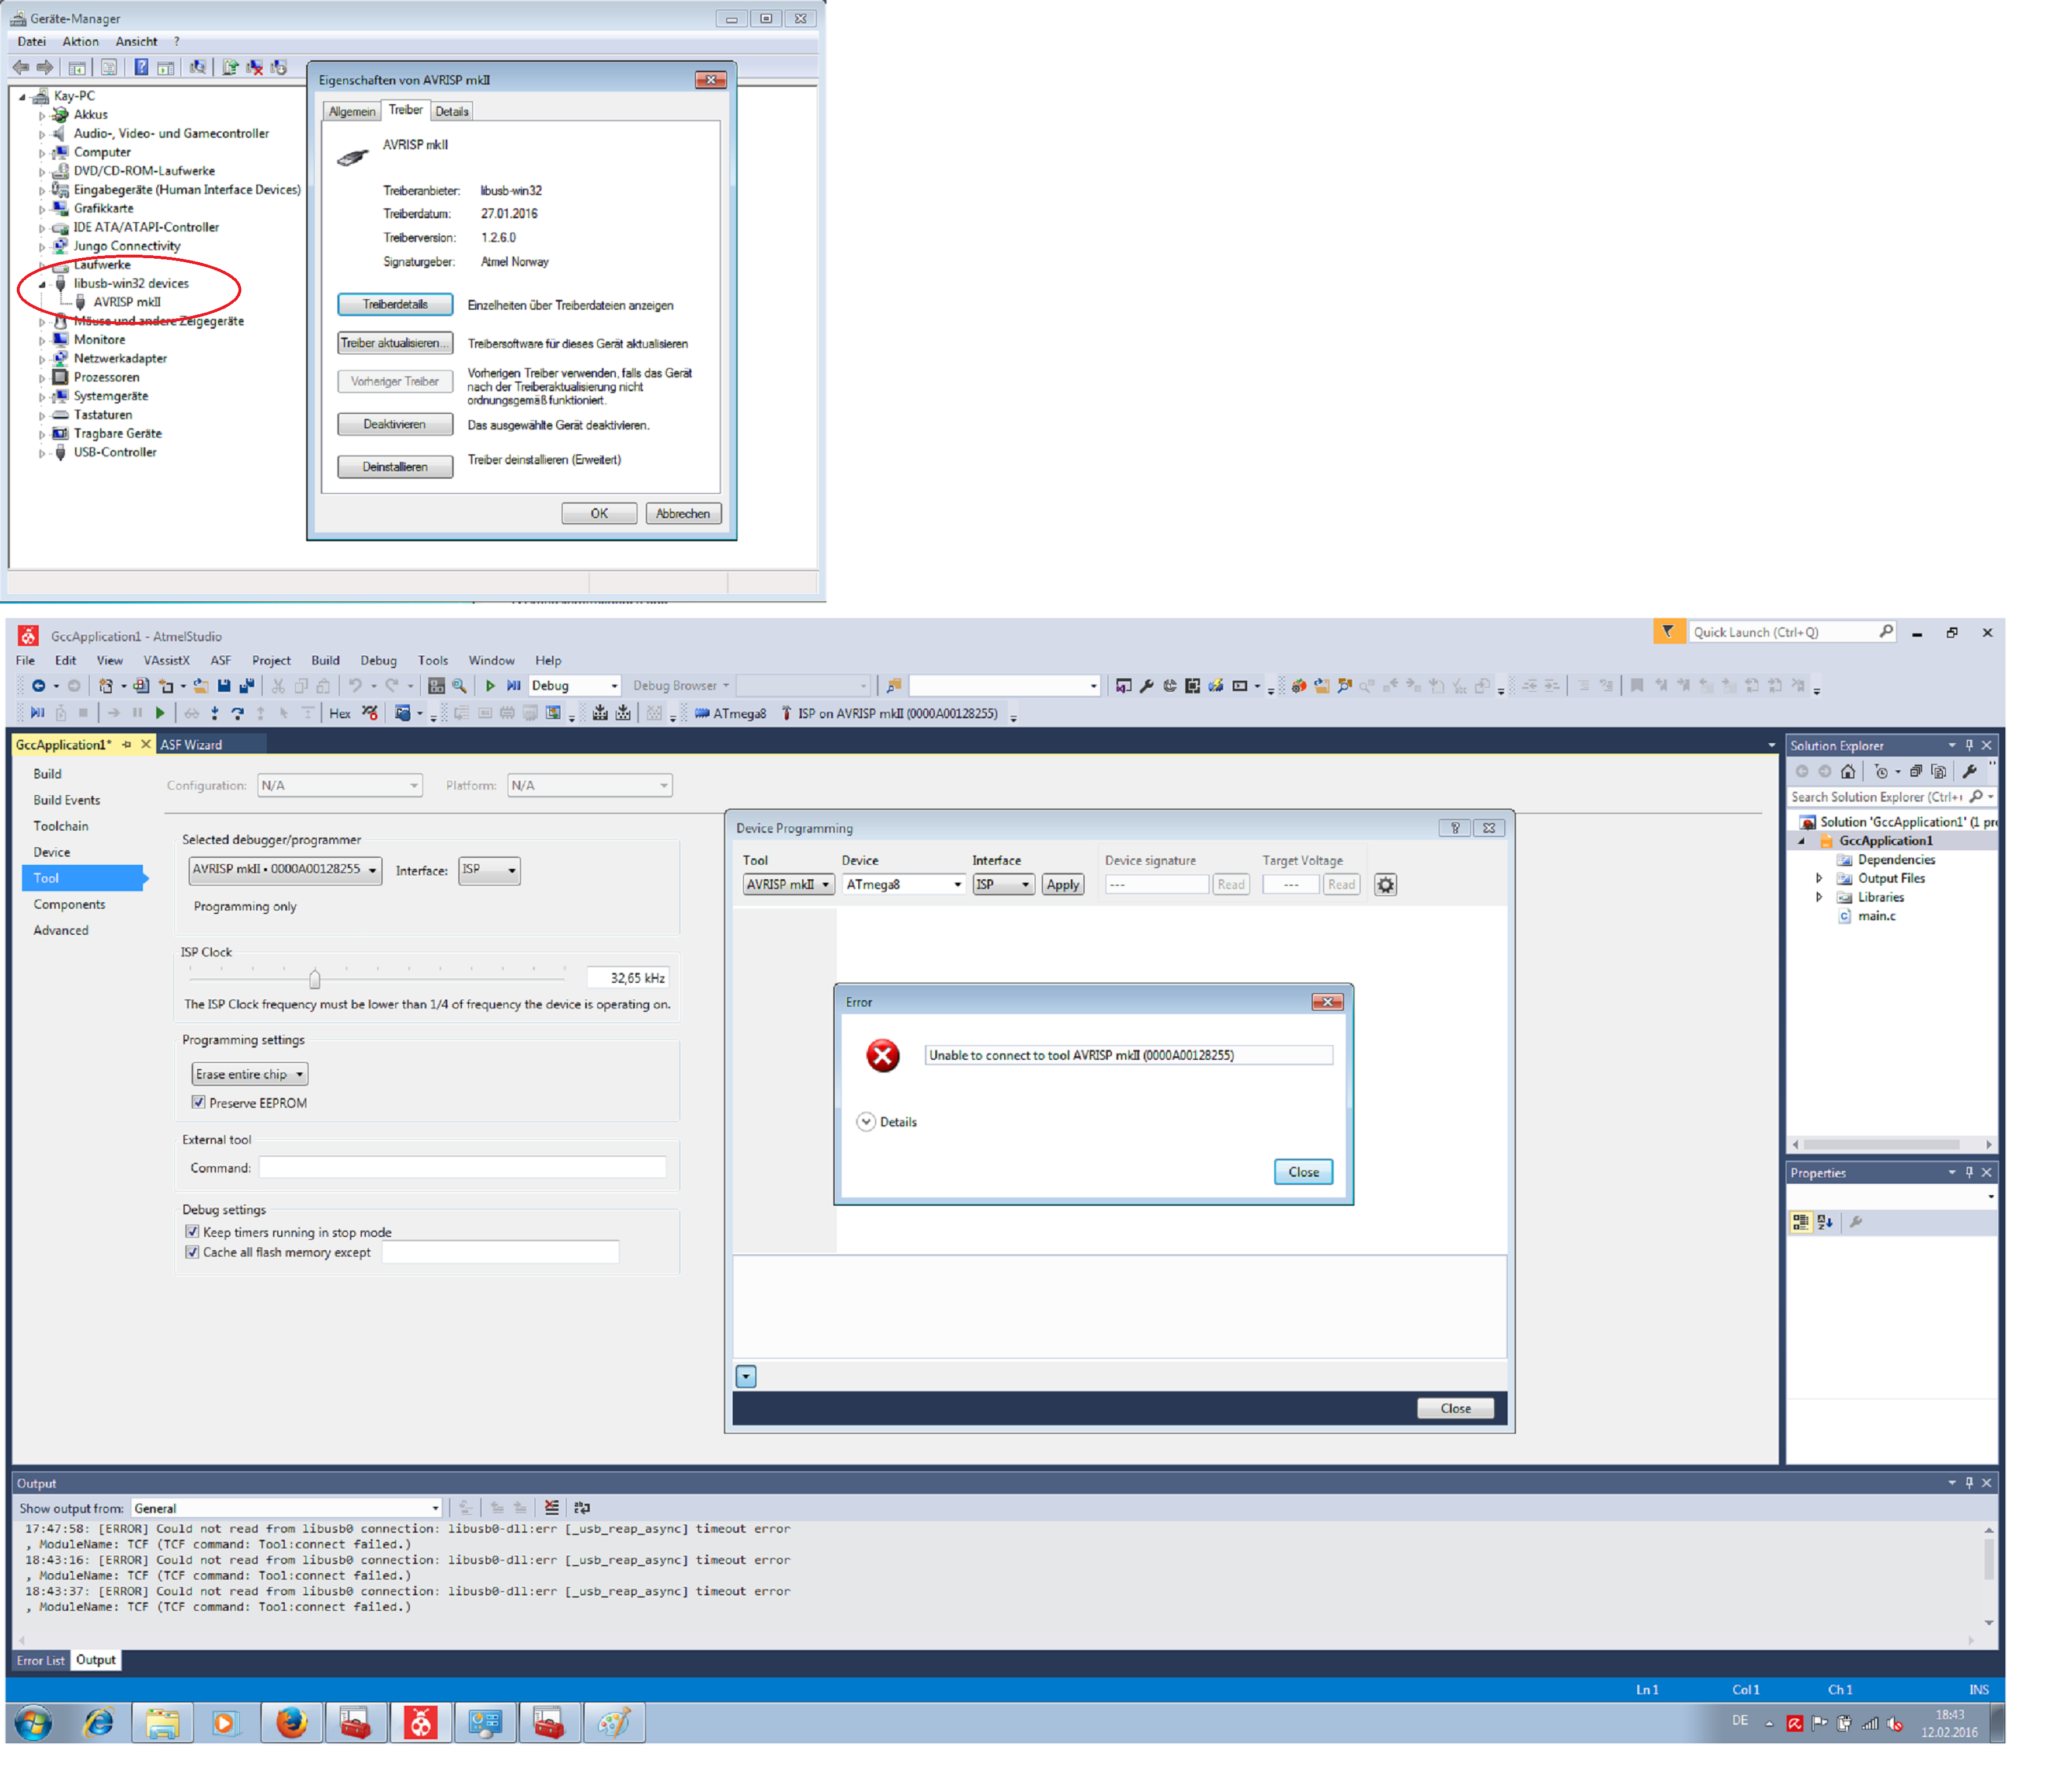The width and height of the screenshot is (2050, 1792).
Task: Open the AVRISP mkII debugger/programmer dropdown
Action: (x=285, y=870)
